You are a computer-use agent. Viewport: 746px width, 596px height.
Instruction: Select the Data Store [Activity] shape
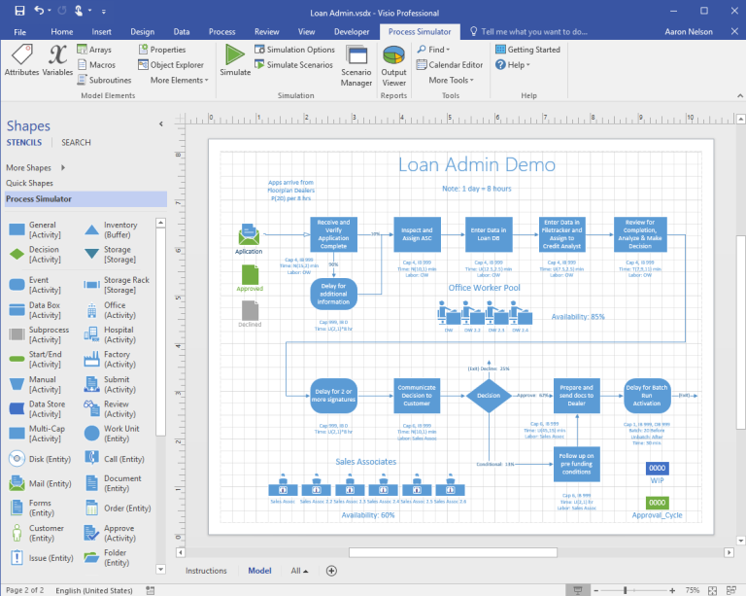click(37, 409)
